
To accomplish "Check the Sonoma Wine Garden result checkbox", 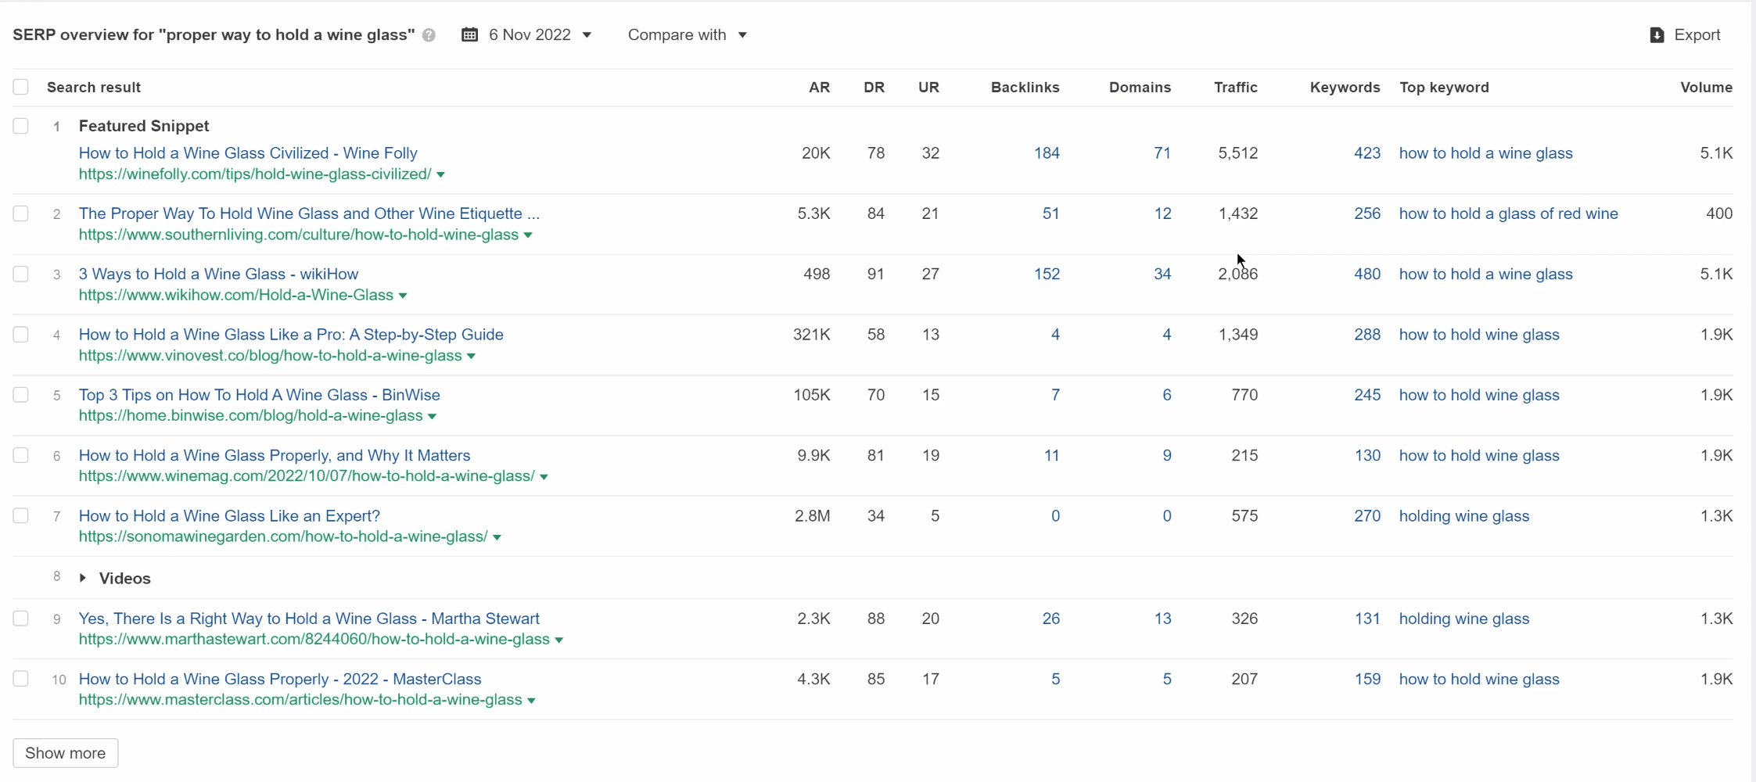I will [x=21, y=515].
